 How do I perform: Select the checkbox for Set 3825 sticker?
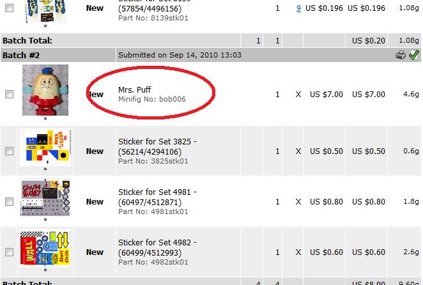click(9, 151)
